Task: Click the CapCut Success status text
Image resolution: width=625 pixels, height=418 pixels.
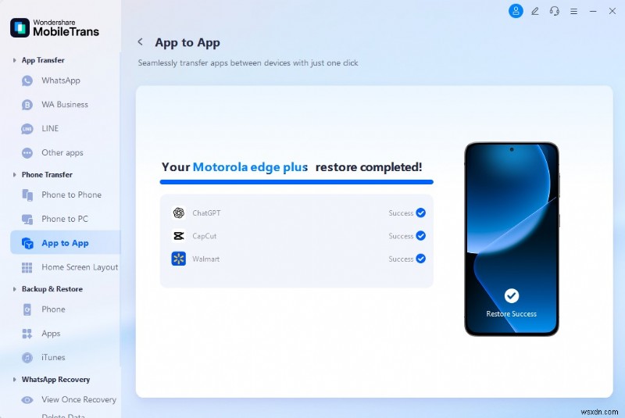Action: click(x=401, y=236)
